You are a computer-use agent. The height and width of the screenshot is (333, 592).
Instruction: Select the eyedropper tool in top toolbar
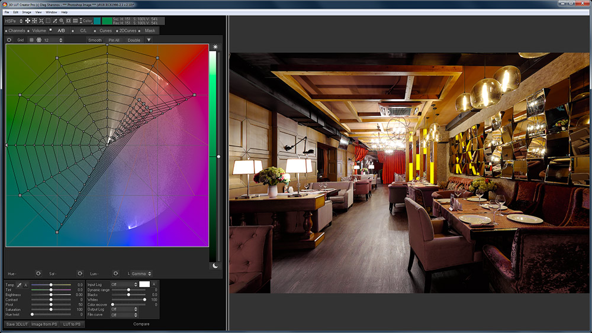[x=54, y=21]
